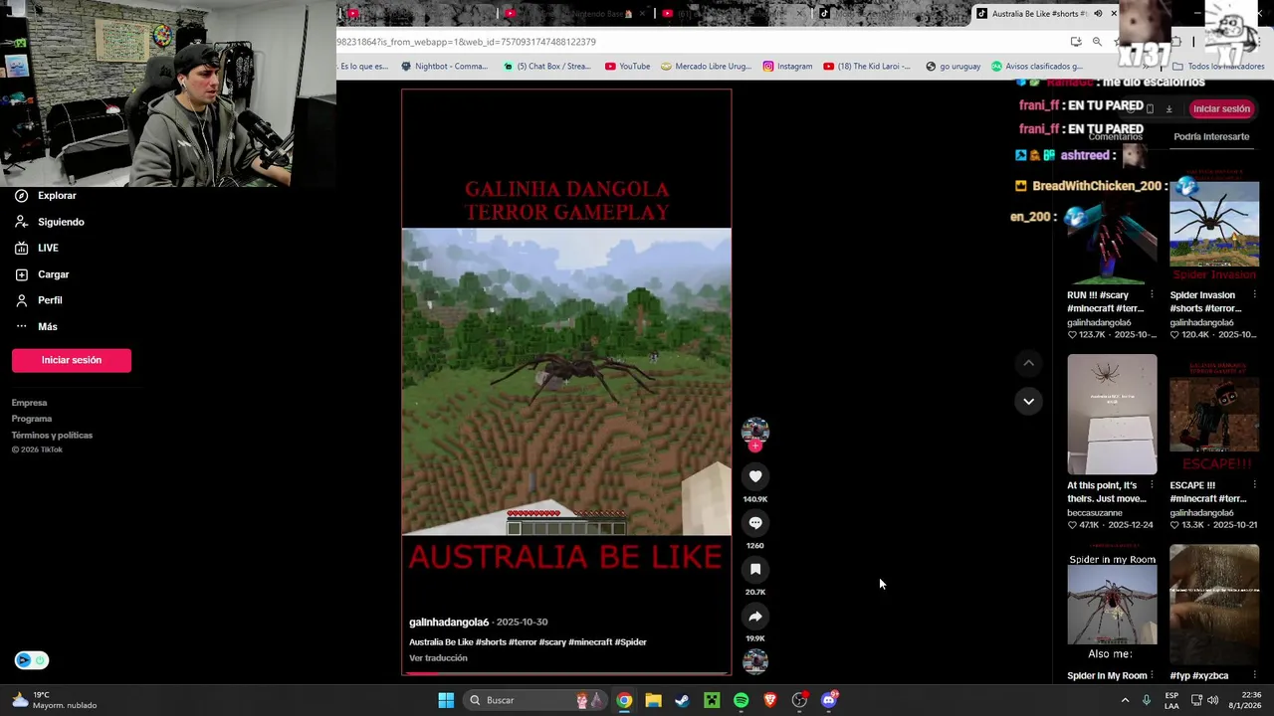Screen dimensions: 1274x716
Task: Open The Kid Laroi bookmark
Action: pos(867,67)
